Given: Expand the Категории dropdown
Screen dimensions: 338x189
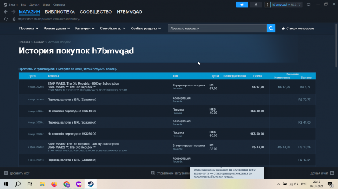Looking at the screenshot, I should (x=84, y=29).
